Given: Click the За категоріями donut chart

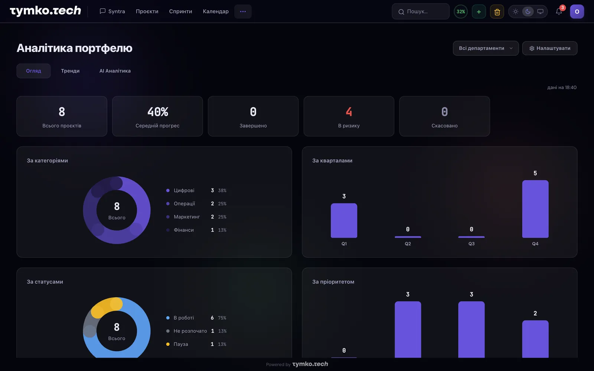Looking at the screenshot, I should pos(117,210).
